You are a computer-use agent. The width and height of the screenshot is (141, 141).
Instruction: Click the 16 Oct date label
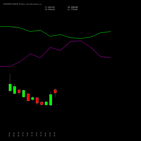41,134
